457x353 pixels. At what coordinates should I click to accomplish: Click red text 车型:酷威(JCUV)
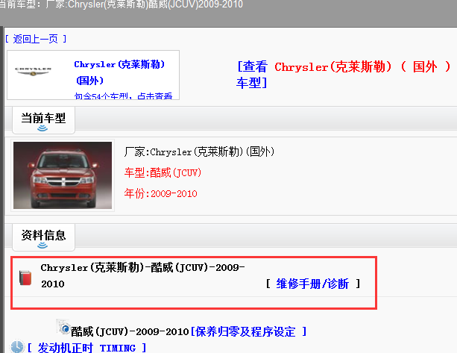(x=163, y=172)
